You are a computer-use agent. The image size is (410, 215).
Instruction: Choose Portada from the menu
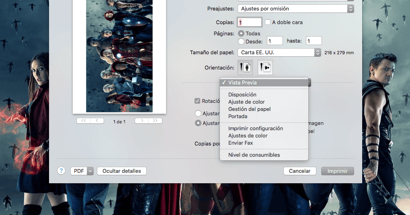pyautogui.click(x=264, y=117)
